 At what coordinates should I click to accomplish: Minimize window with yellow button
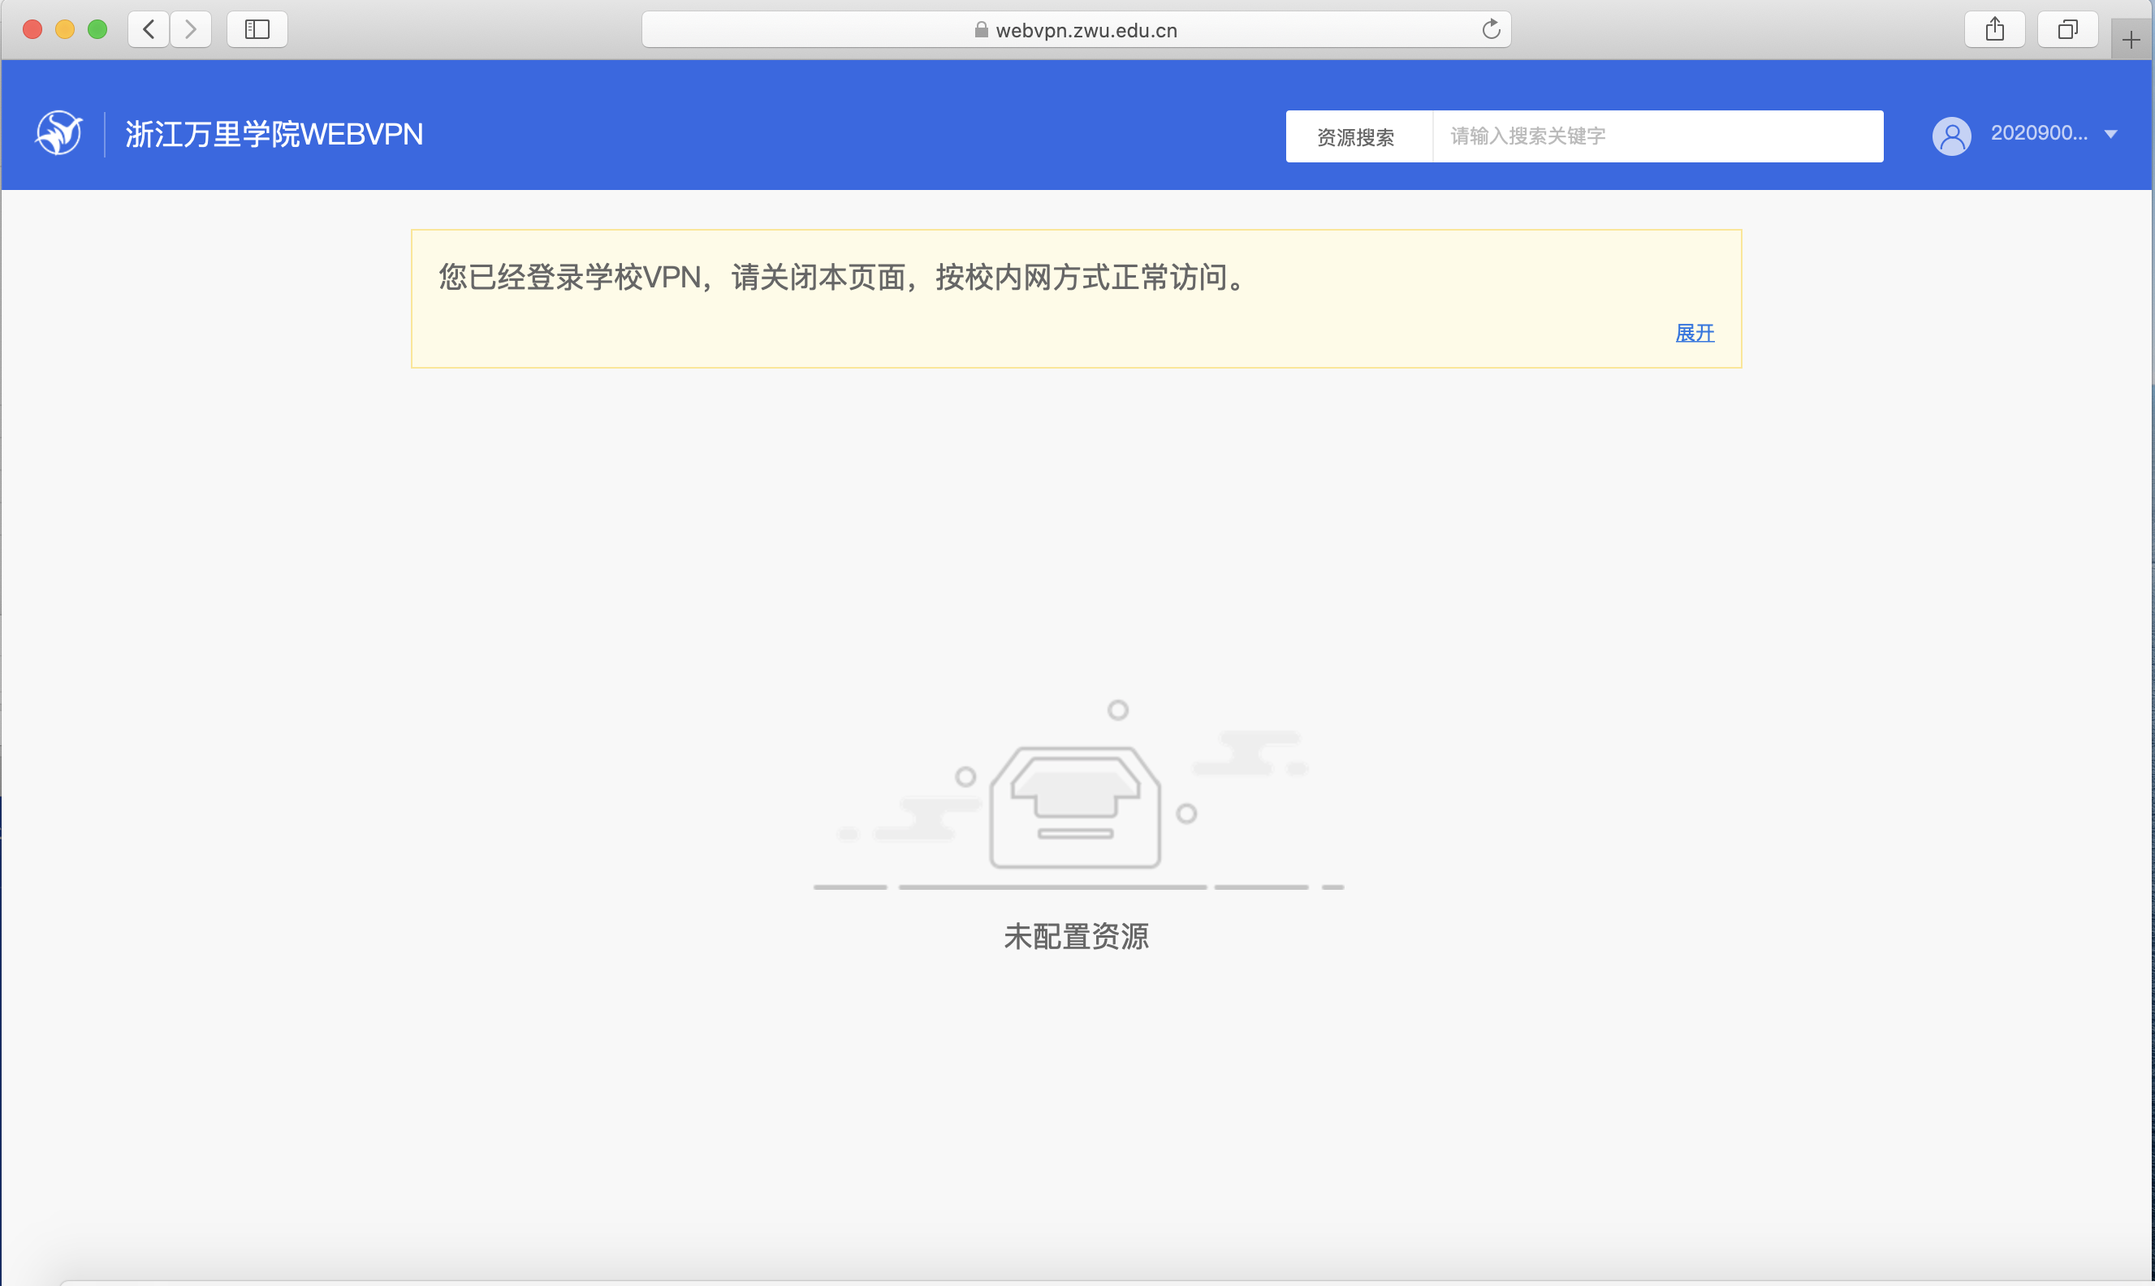coord(65,29)
